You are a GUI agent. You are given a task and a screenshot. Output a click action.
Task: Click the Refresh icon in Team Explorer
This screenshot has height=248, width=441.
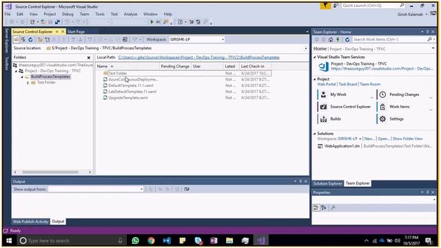tap(347, 40)
